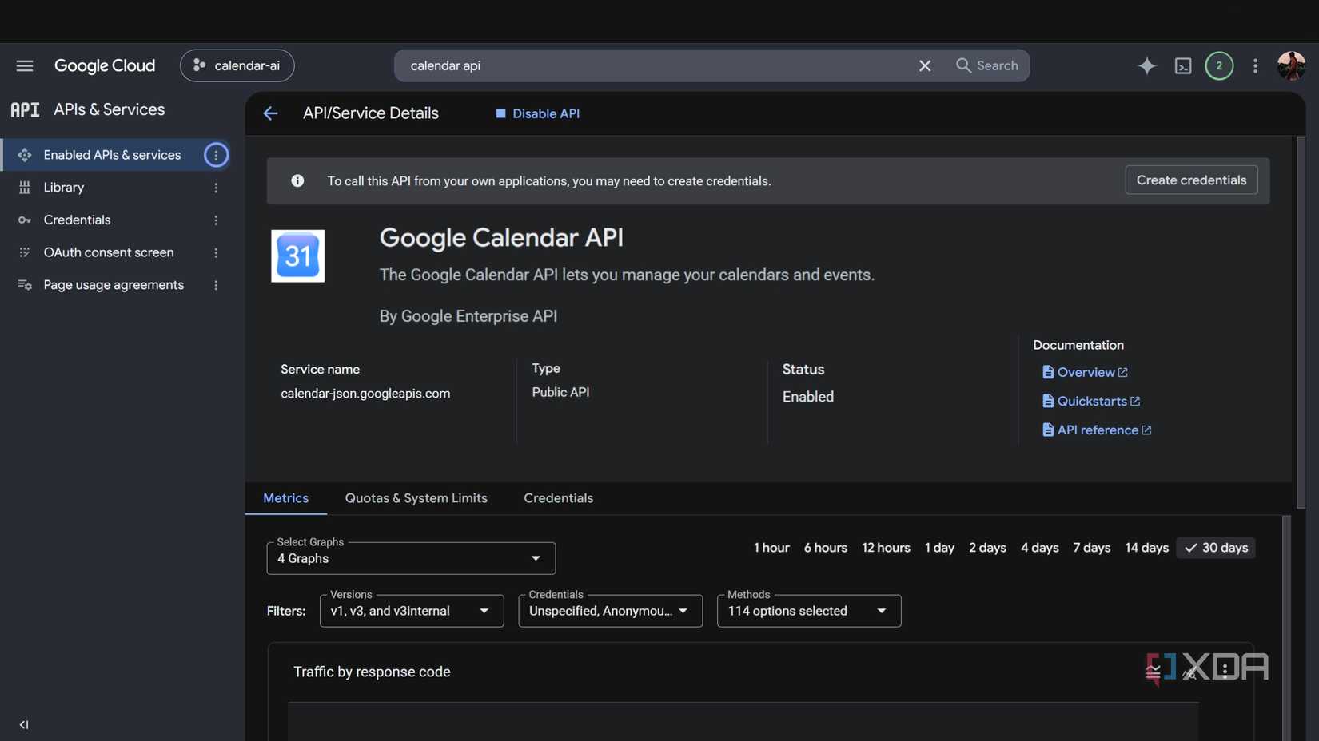1319x741 pixels.
Task: Select the 1 day time range
Action: [939, 548]
